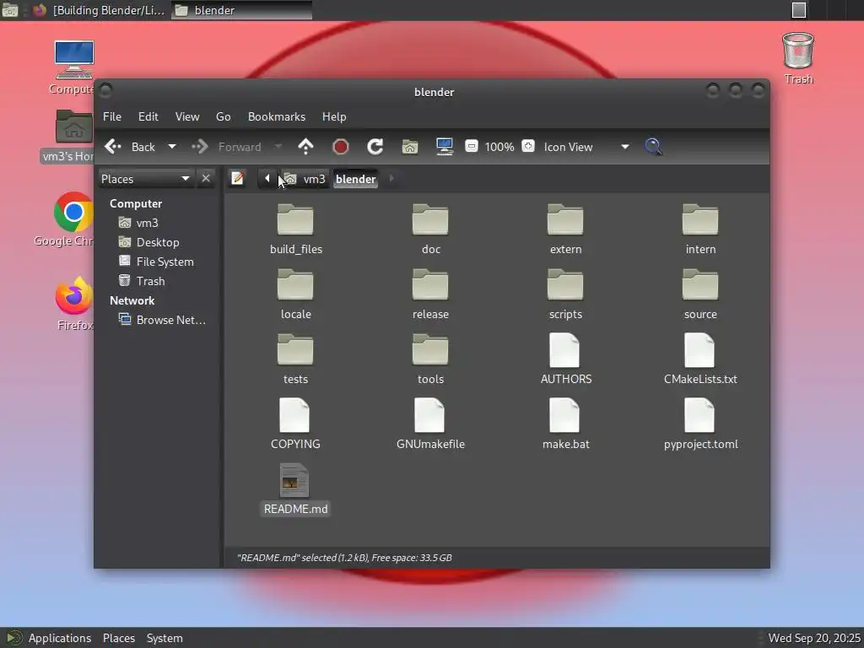Viewport: 864px width, 648px height.
Task: Open the Edit menu
Action: click(x=148, y=116)
